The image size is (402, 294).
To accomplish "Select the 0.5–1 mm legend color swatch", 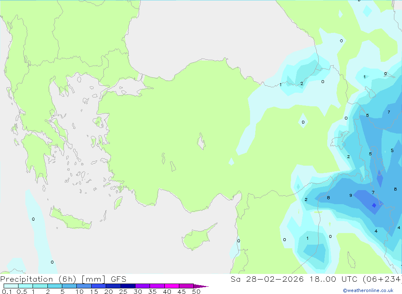I will 26,286.
